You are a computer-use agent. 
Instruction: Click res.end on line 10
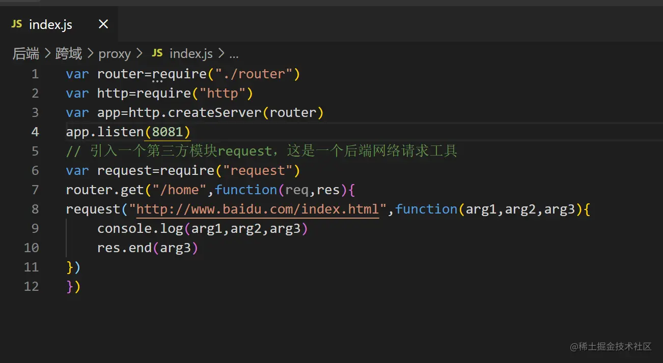coord(125,248)
